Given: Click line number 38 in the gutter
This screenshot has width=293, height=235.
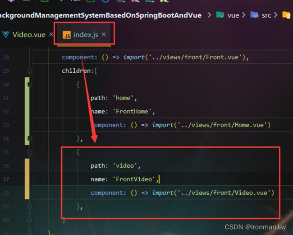Looking at the screenshot, I should (x=6, y=193).
